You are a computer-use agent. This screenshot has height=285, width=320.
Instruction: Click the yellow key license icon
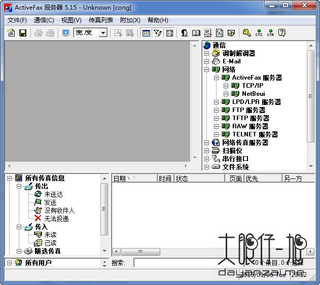point(247,33)
